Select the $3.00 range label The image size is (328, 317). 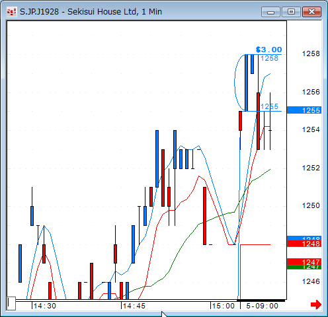tap(268, 50)
